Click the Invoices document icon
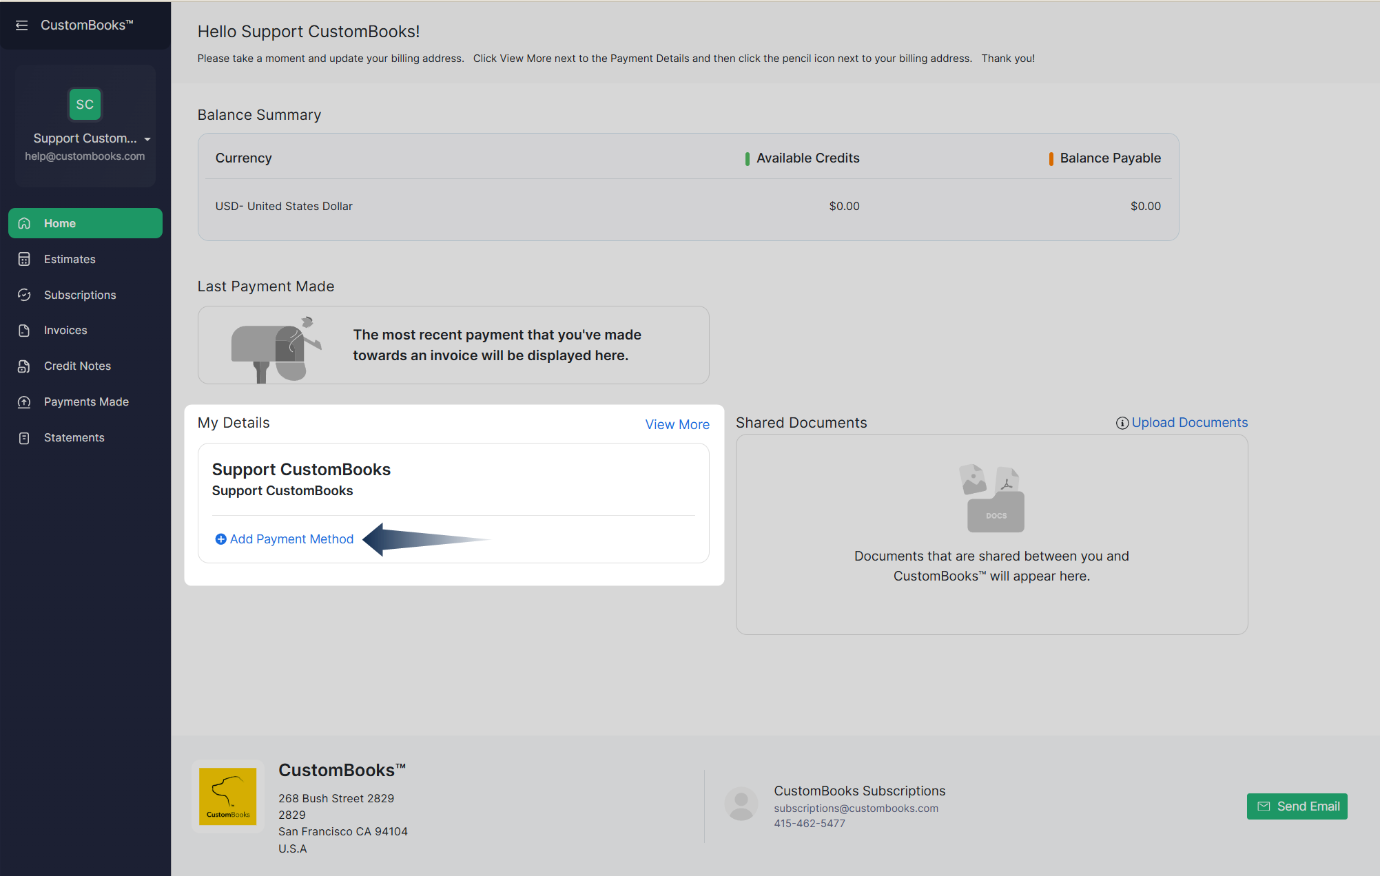The width and height of the screenshot is (1380, 876). click(24, 331)
